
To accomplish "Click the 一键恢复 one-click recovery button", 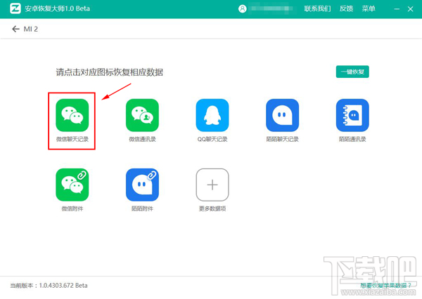I will [x=352, y=72].
